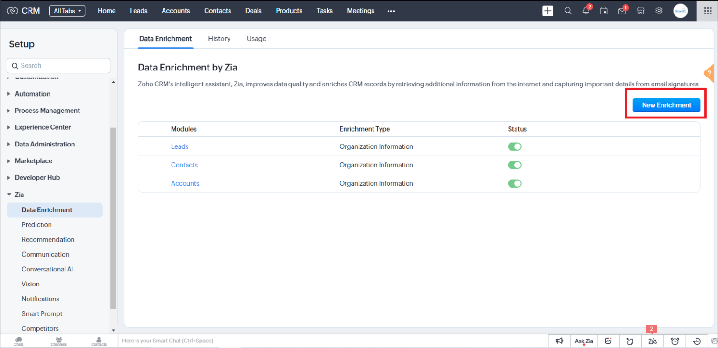
Task: Click the quick-create plus icon
Action: pos(547,10)
